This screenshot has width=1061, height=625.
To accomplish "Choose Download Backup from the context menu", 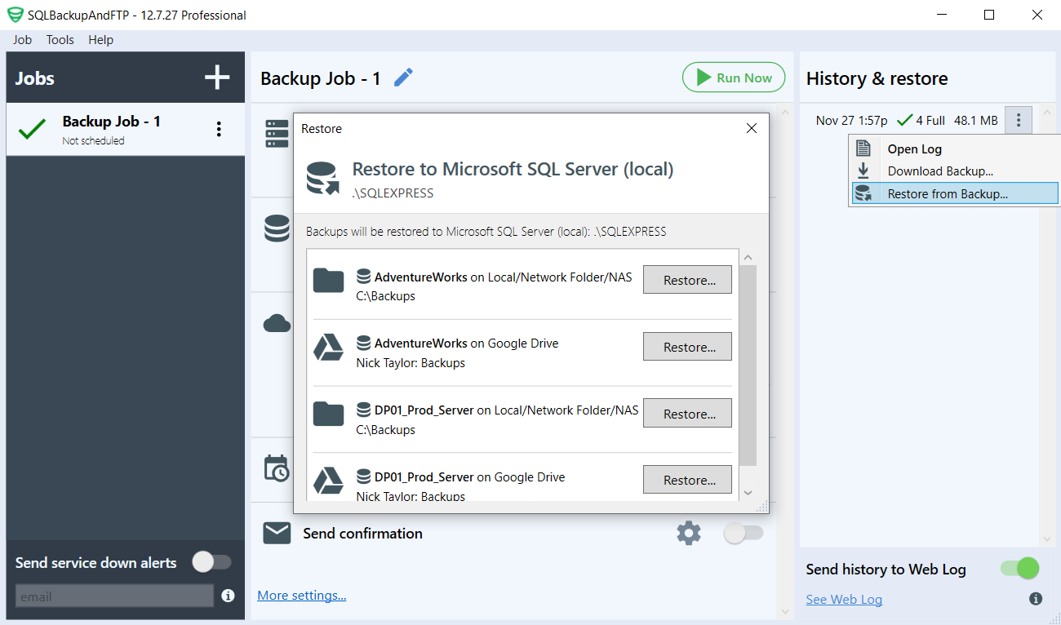I will coord(939,171).
